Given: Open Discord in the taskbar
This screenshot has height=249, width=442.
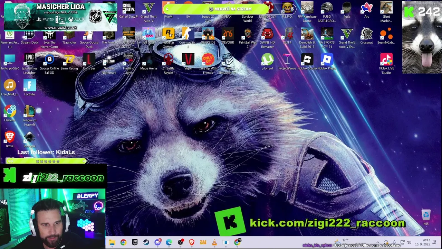Looking at the screenshot, I should [x=157, y=242].
